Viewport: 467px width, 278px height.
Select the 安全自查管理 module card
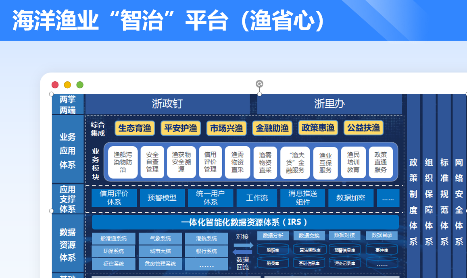coord(152,162)
